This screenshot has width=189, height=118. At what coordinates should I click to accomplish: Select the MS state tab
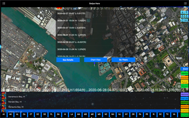point(99,114)
